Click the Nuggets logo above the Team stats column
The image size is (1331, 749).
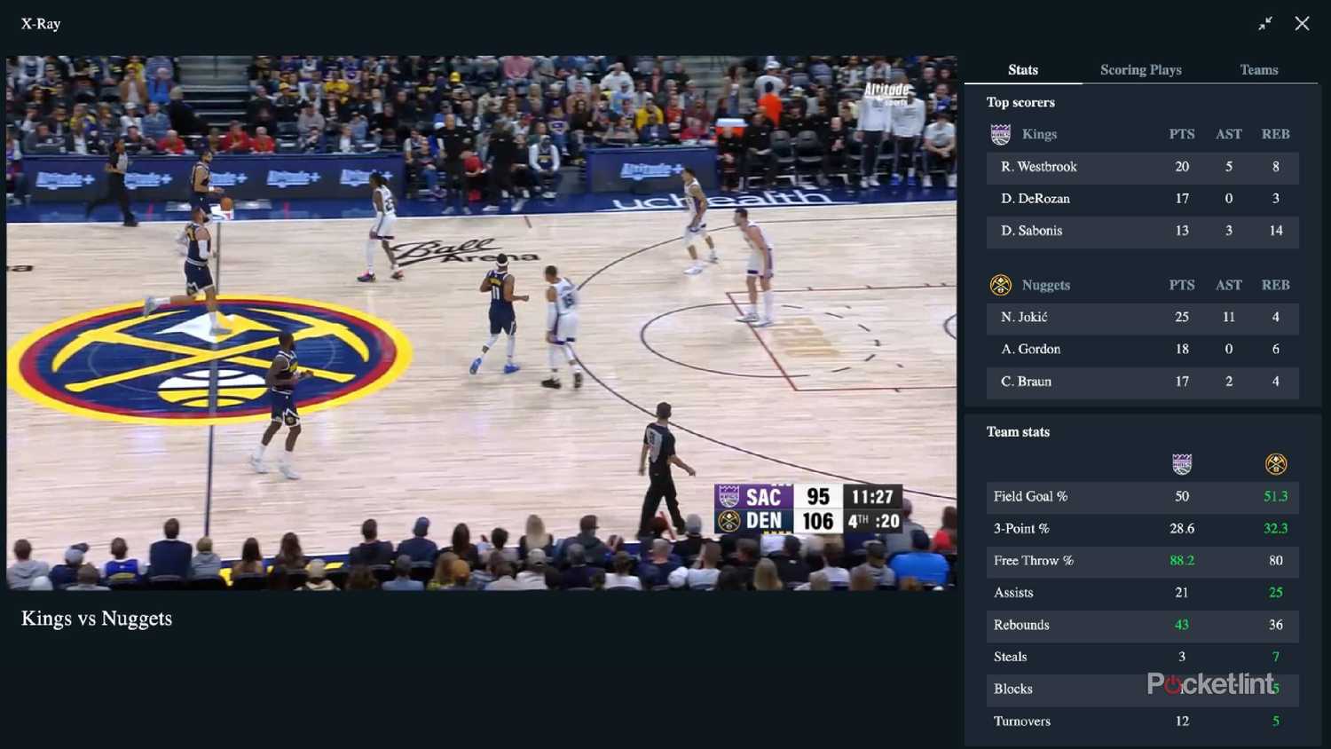[x=1275, y=462]
